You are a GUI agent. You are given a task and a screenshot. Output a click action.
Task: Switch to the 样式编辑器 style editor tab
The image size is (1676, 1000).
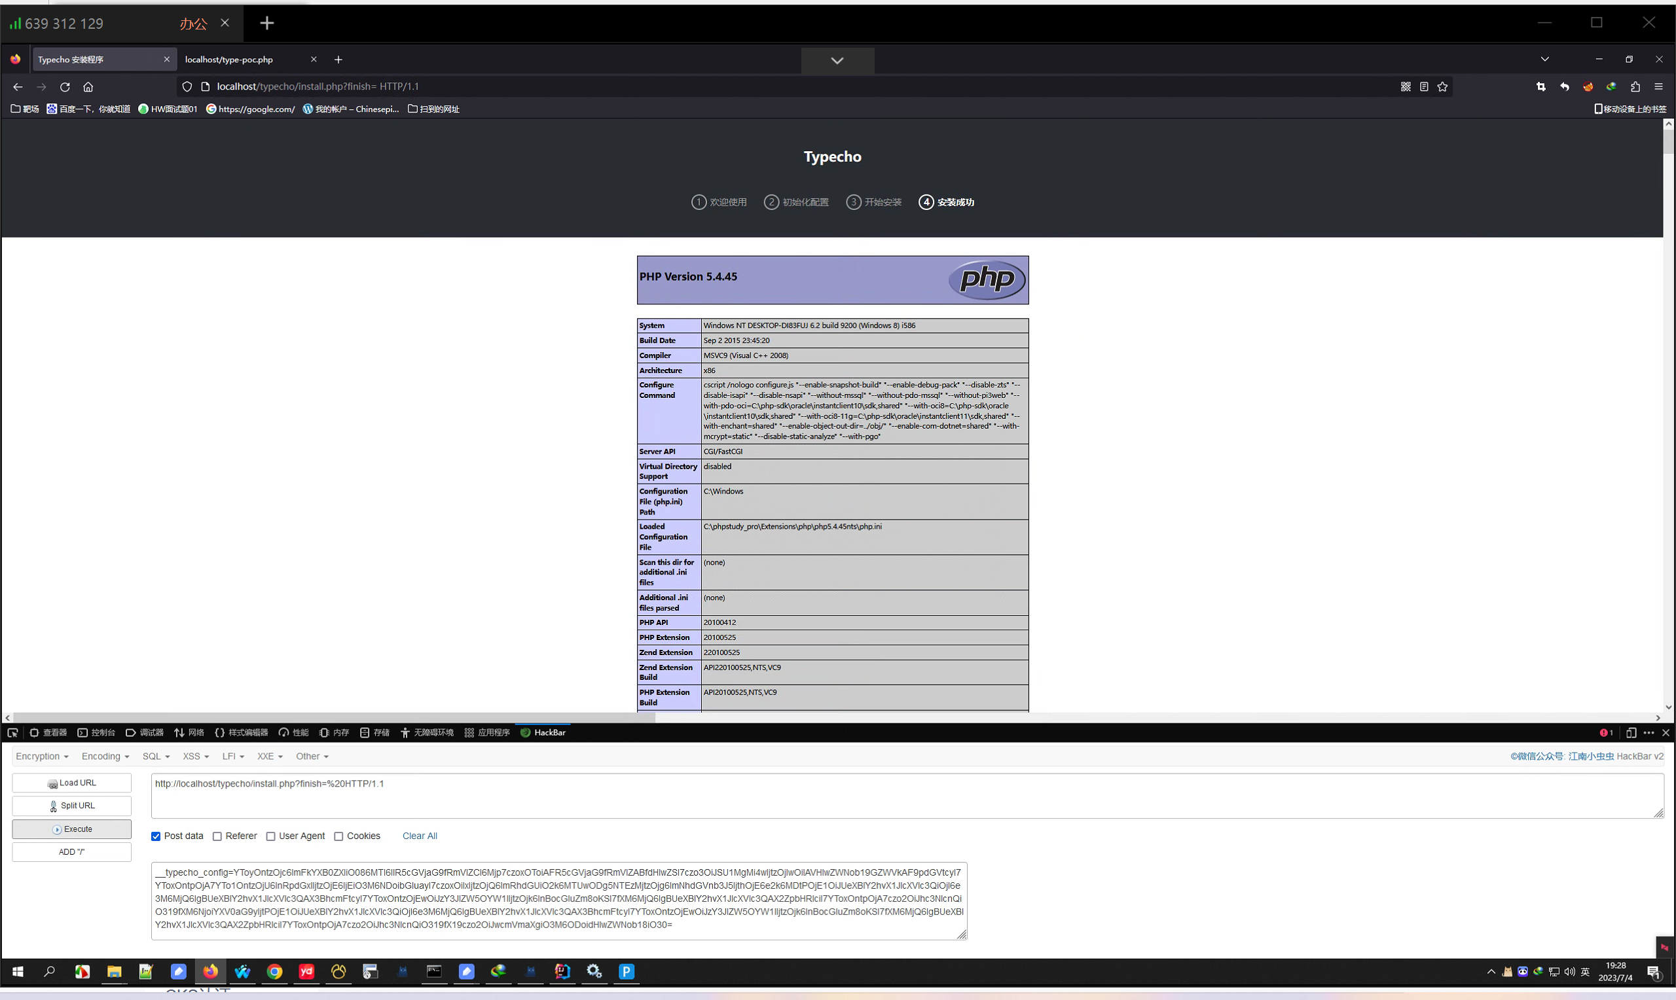(x=242, y=732)
